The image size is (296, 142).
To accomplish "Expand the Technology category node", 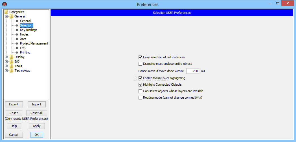I will 6,70.
